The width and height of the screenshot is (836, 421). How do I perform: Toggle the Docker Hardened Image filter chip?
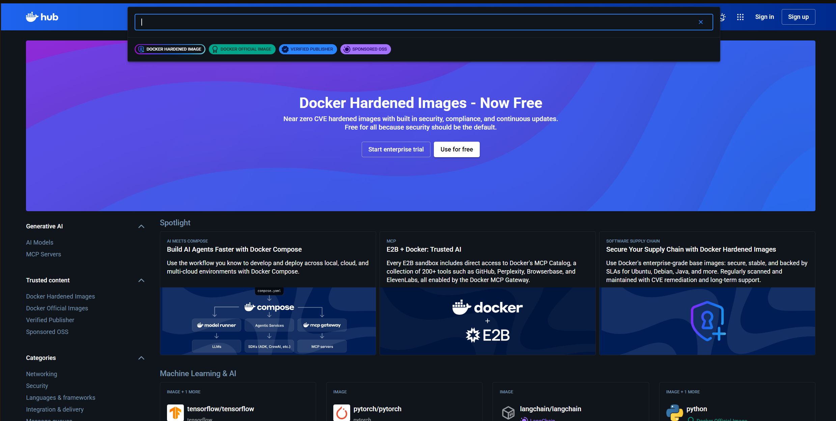(x=170, y=49)
